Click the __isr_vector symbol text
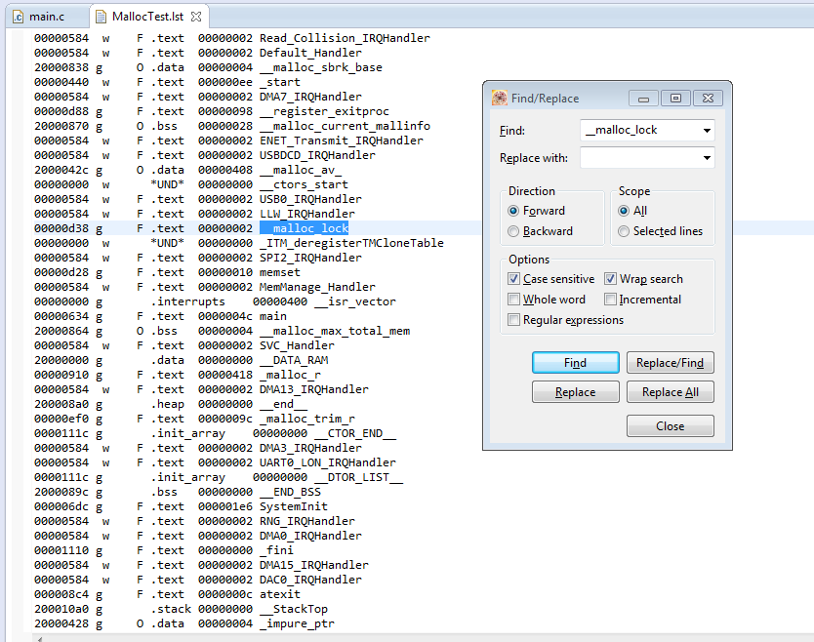This screenshot has height=642, width=814. [x=355, y=301]
